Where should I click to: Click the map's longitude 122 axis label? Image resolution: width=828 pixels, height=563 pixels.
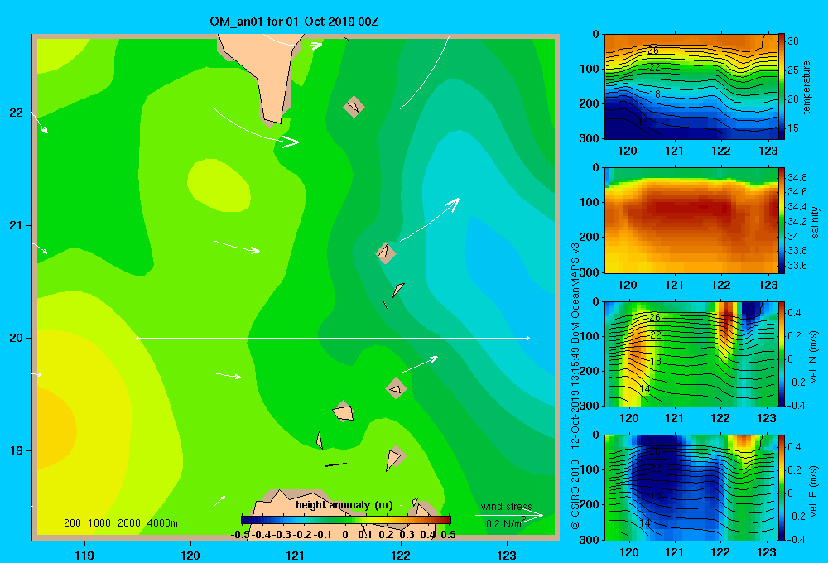coord(401,555)
